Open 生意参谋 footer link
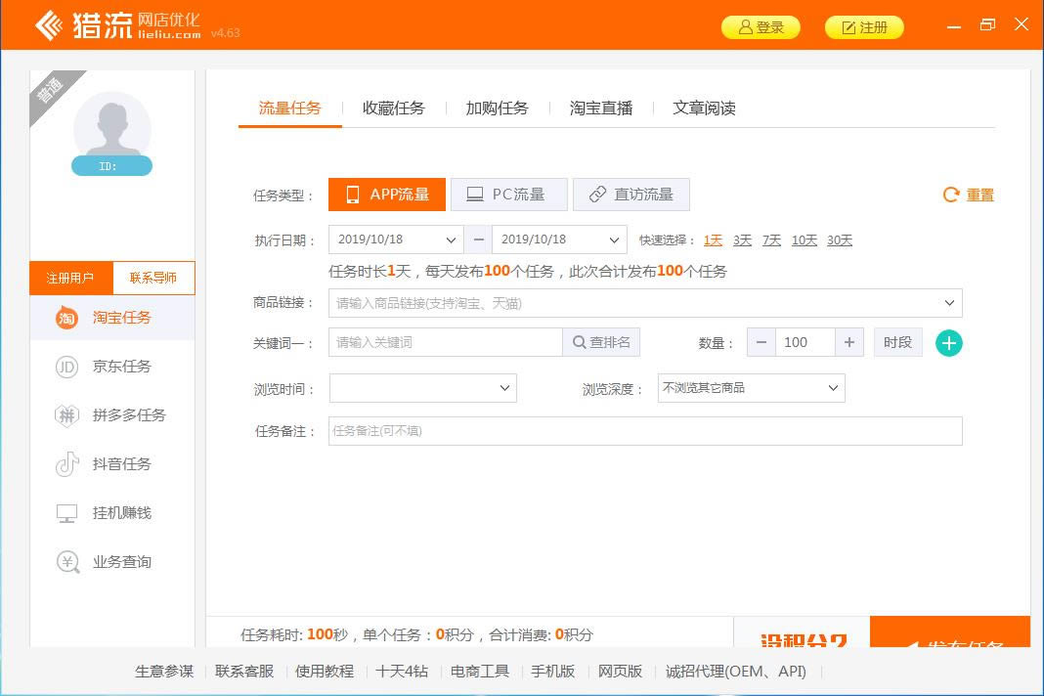 [x=164, y=672]
